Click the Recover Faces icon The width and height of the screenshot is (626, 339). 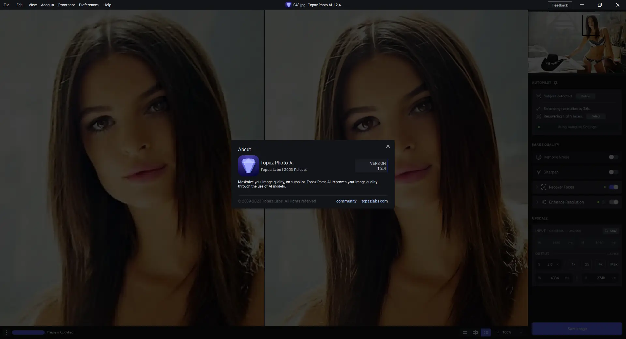544,187
